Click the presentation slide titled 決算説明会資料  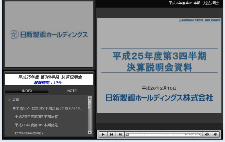click(159, 65)
